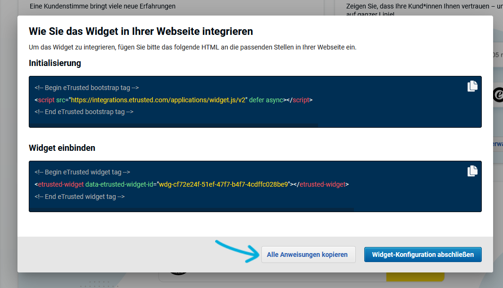Click the 'defer async' attribute text
This screenshot has width=503, height=288.
[x=266, y=100]
